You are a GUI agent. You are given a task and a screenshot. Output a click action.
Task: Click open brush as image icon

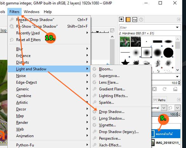click(175, 89)
